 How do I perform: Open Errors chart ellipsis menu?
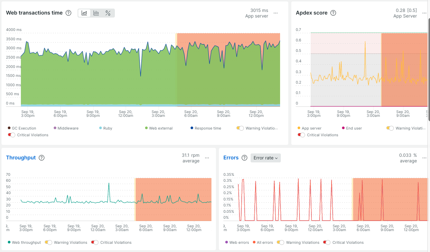(424, 158)
